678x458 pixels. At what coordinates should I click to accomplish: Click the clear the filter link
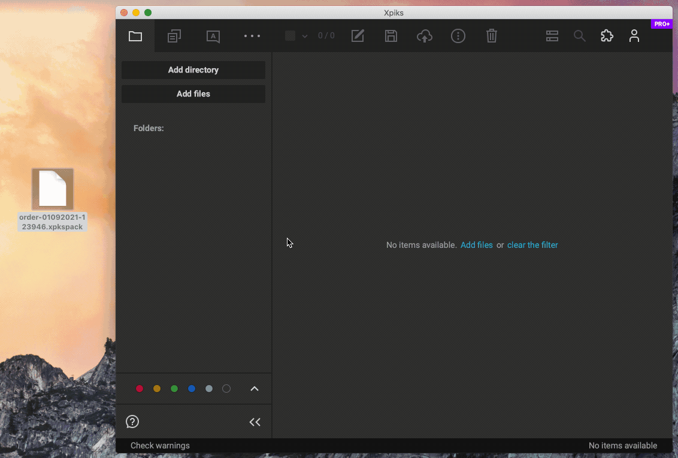pos(532,245)
